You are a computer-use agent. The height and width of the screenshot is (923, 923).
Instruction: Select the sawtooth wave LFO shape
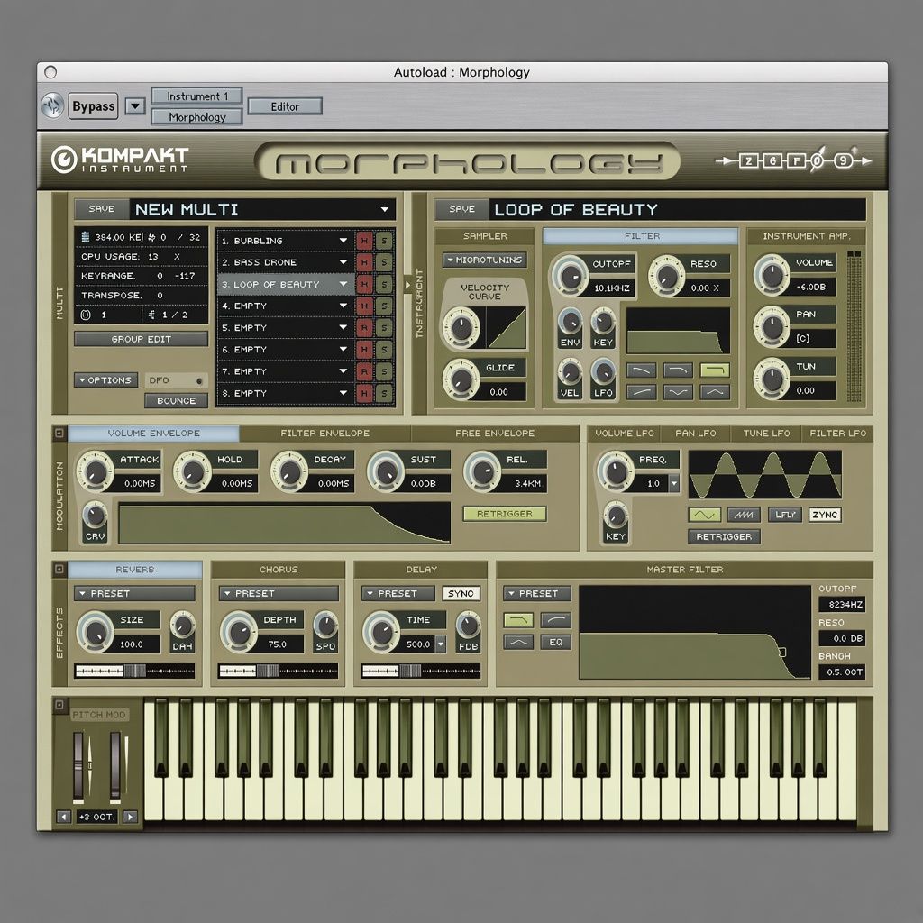(x=744, y=515)
